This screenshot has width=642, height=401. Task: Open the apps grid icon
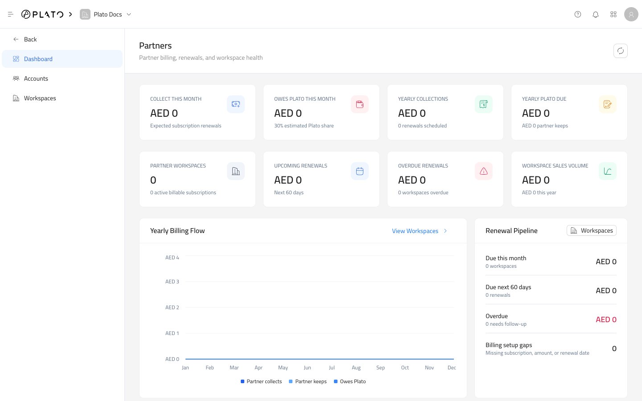point(613,14)
